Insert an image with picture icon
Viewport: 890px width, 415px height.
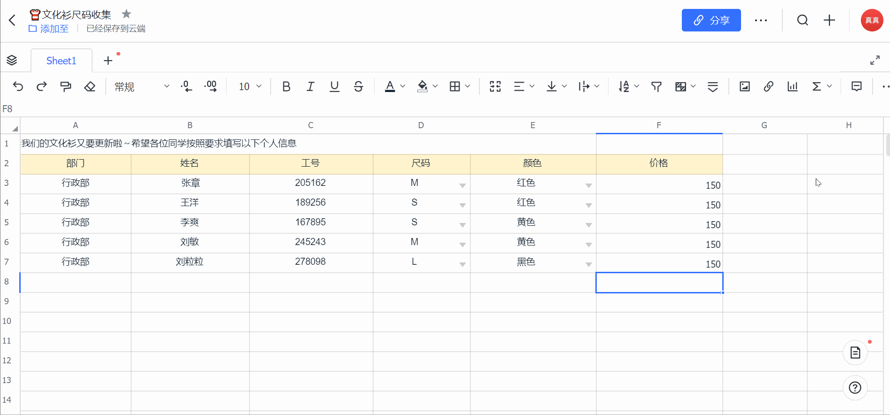pos(744,86)
